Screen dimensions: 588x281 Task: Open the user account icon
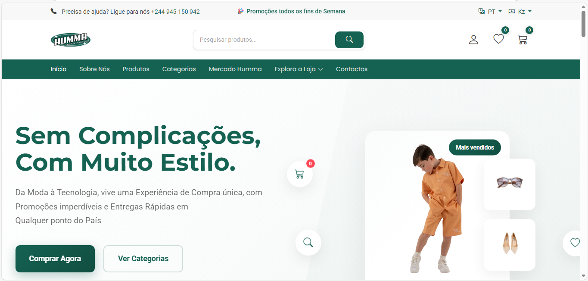coord(473,40)
